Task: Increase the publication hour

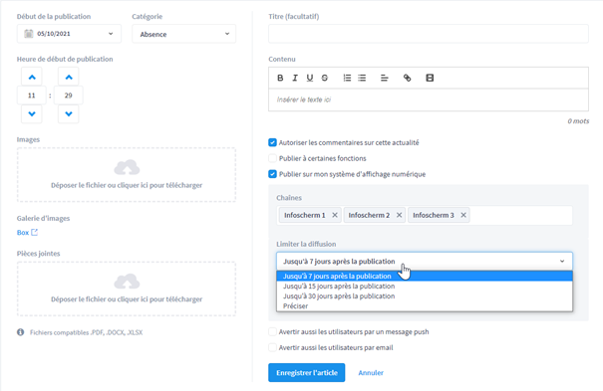Action: pos(32,78)
